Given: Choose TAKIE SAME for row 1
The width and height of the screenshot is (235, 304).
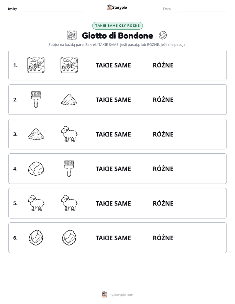Looking at the screenshot, I should click(113, 65).
